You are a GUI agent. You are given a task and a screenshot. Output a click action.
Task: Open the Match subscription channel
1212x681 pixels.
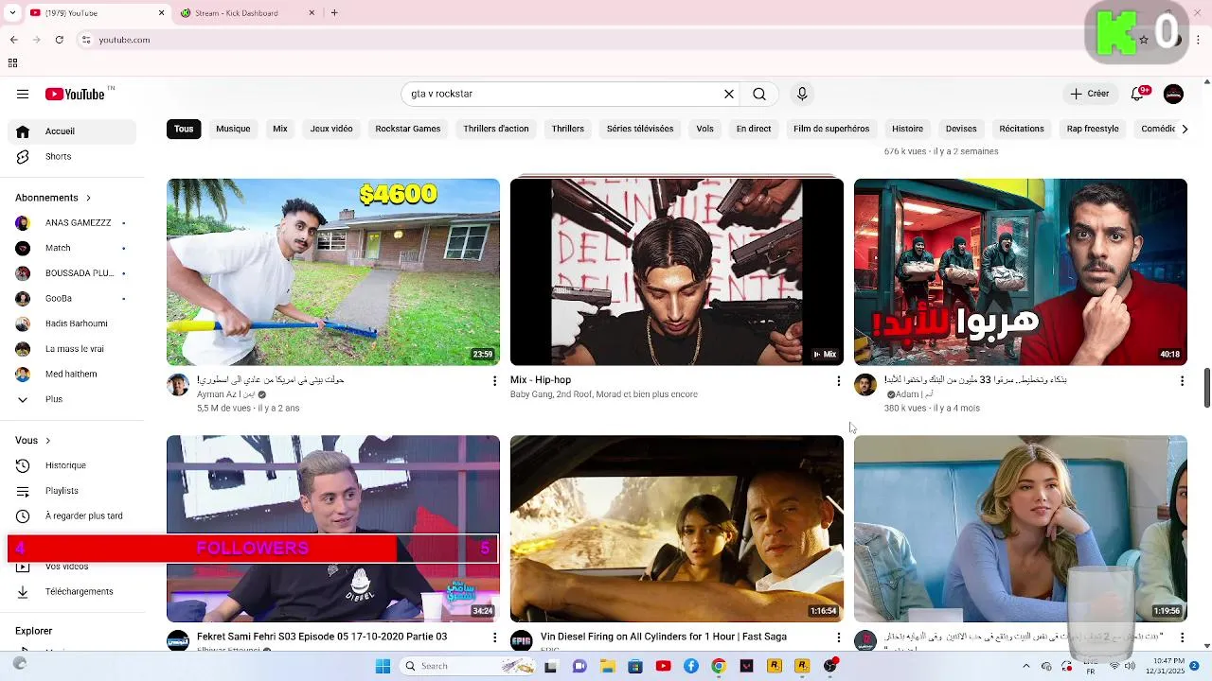[72, 248]
